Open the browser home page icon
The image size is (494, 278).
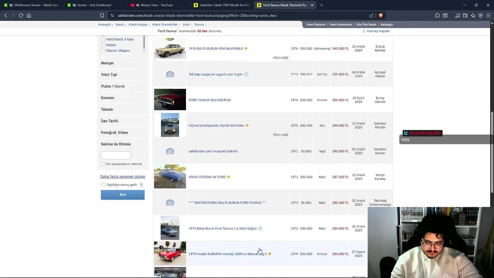click(x=29, y=15)
